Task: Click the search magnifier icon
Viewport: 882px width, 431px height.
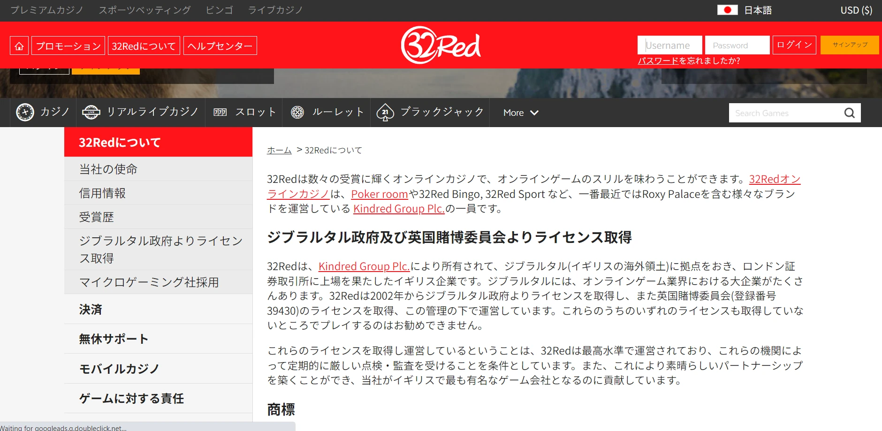Action: point(850,113)
